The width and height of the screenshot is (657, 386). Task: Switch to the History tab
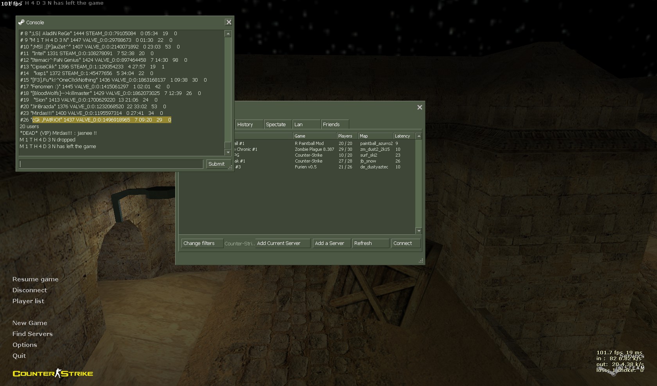(x=249, y=125)
